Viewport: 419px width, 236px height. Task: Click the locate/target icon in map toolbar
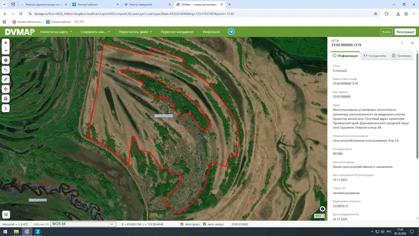coord(6,60)
